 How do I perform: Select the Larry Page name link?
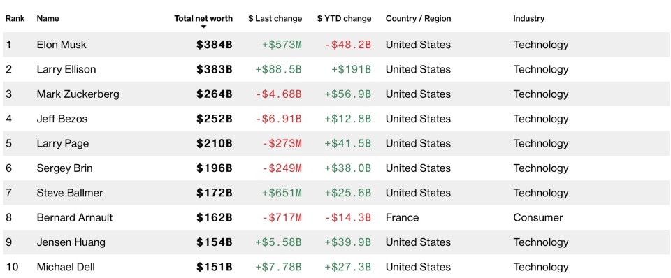click(x=63, y=143)
